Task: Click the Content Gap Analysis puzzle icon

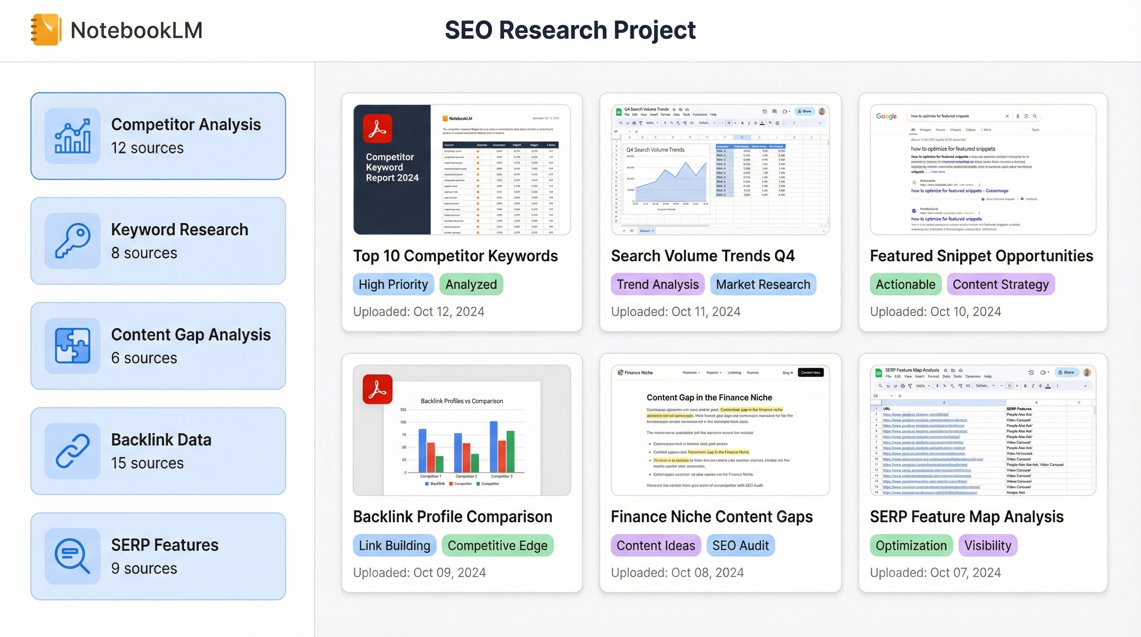Action: coord(73,346)
